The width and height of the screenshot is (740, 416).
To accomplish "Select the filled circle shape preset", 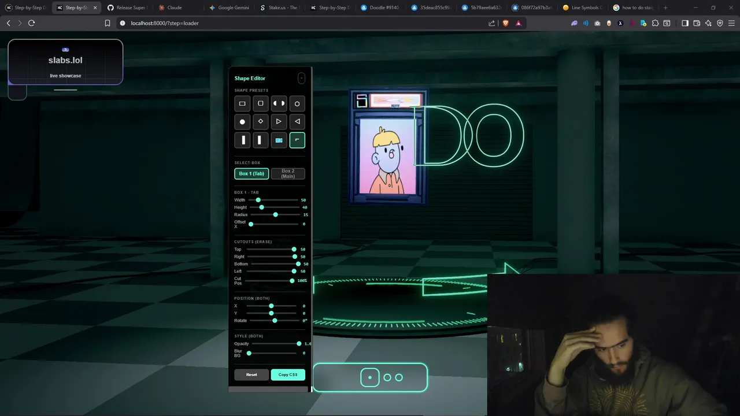I will coord(242,121).
